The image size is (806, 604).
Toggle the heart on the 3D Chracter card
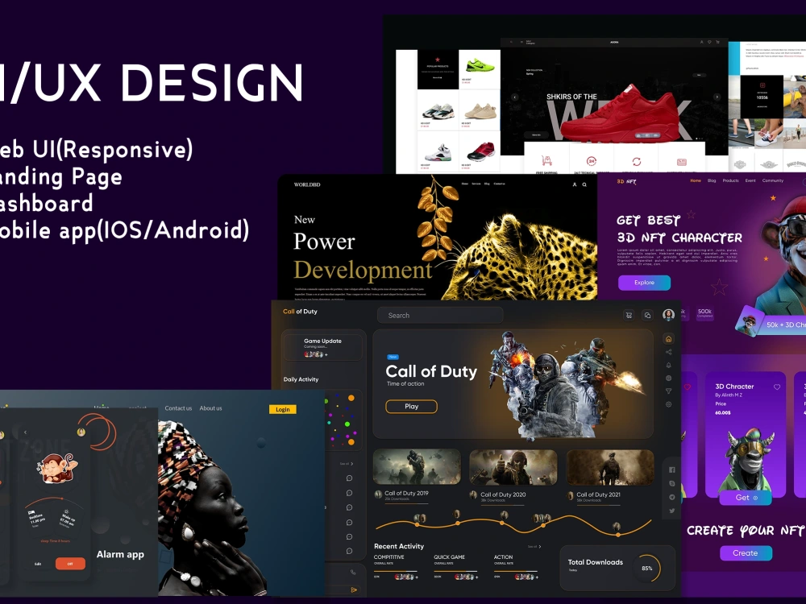pyautogui.click(x=777, y=387)
